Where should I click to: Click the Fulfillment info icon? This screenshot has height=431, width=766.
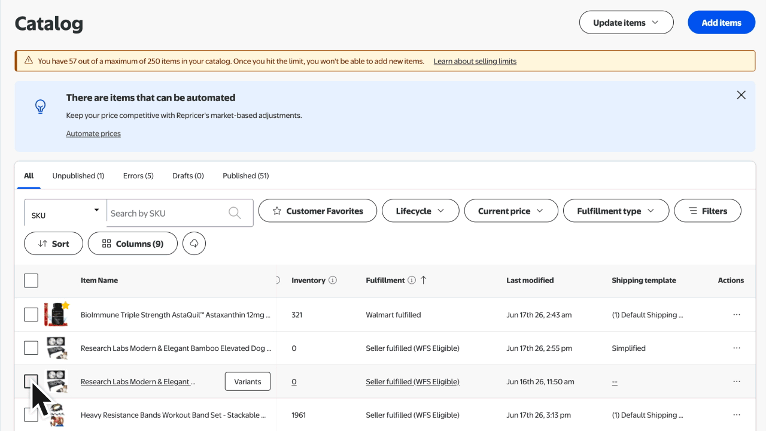(412, 280)
